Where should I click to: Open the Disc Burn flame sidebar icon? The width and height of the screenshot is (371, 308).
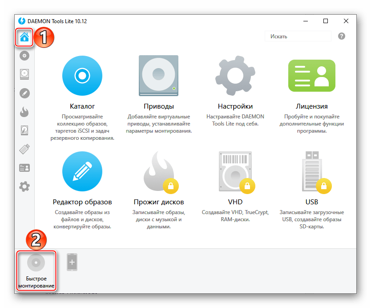coord(24,112)
